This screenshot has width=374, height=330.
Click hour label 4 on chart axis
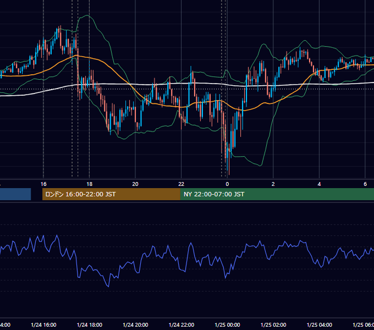319,184
